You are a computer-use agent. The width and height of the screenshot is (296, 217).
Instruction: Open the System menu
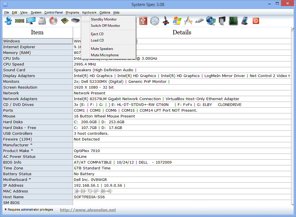click(x=36, y=12)
